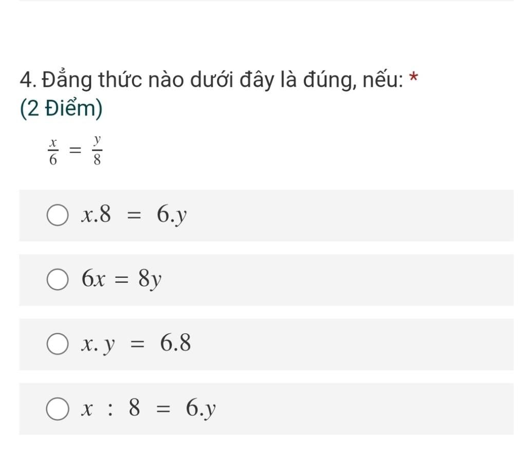526x474 pixels.
Task: Click the answer text "x. y = 6.8"
Action: click(136, 344)
